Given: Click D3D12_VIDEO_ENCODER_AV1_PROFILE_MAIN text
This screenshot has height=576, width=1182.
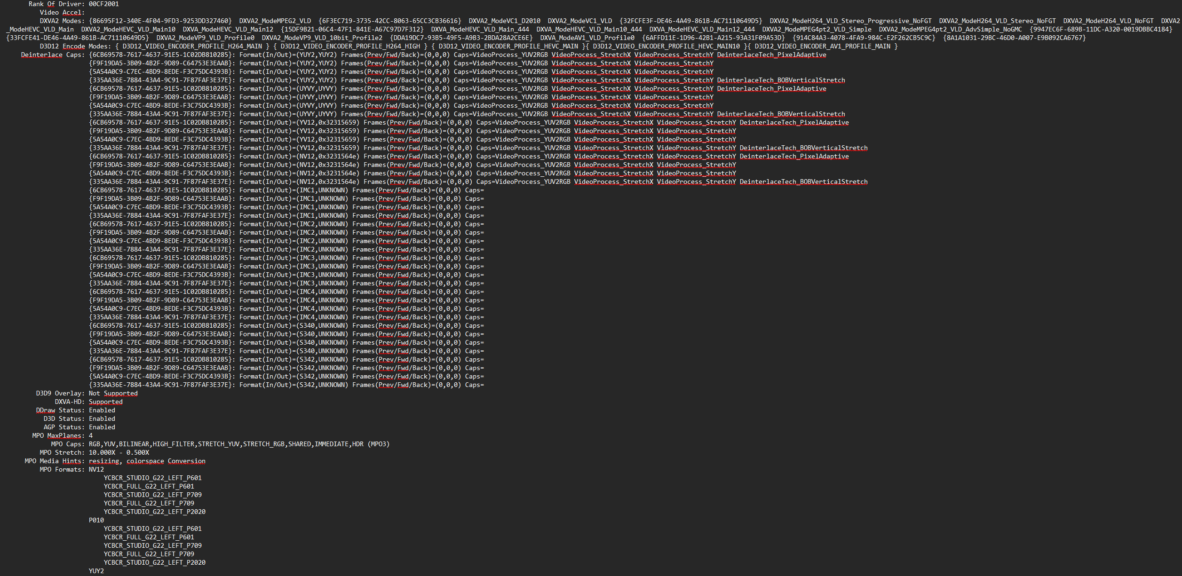Looking at the screenshot, I should click(x=822, y=46).
